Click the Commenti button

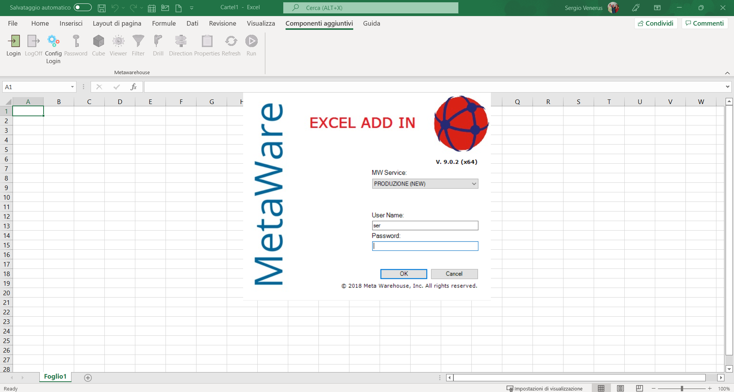tap(705, 23)
